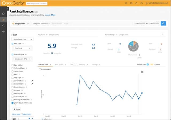
Task: Open the help question mark icon
Action: tap(141, 3)
